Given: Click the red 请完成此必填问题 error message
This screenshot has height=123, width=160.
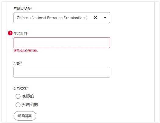Looking at the screenshot, I should coord(26,50).
